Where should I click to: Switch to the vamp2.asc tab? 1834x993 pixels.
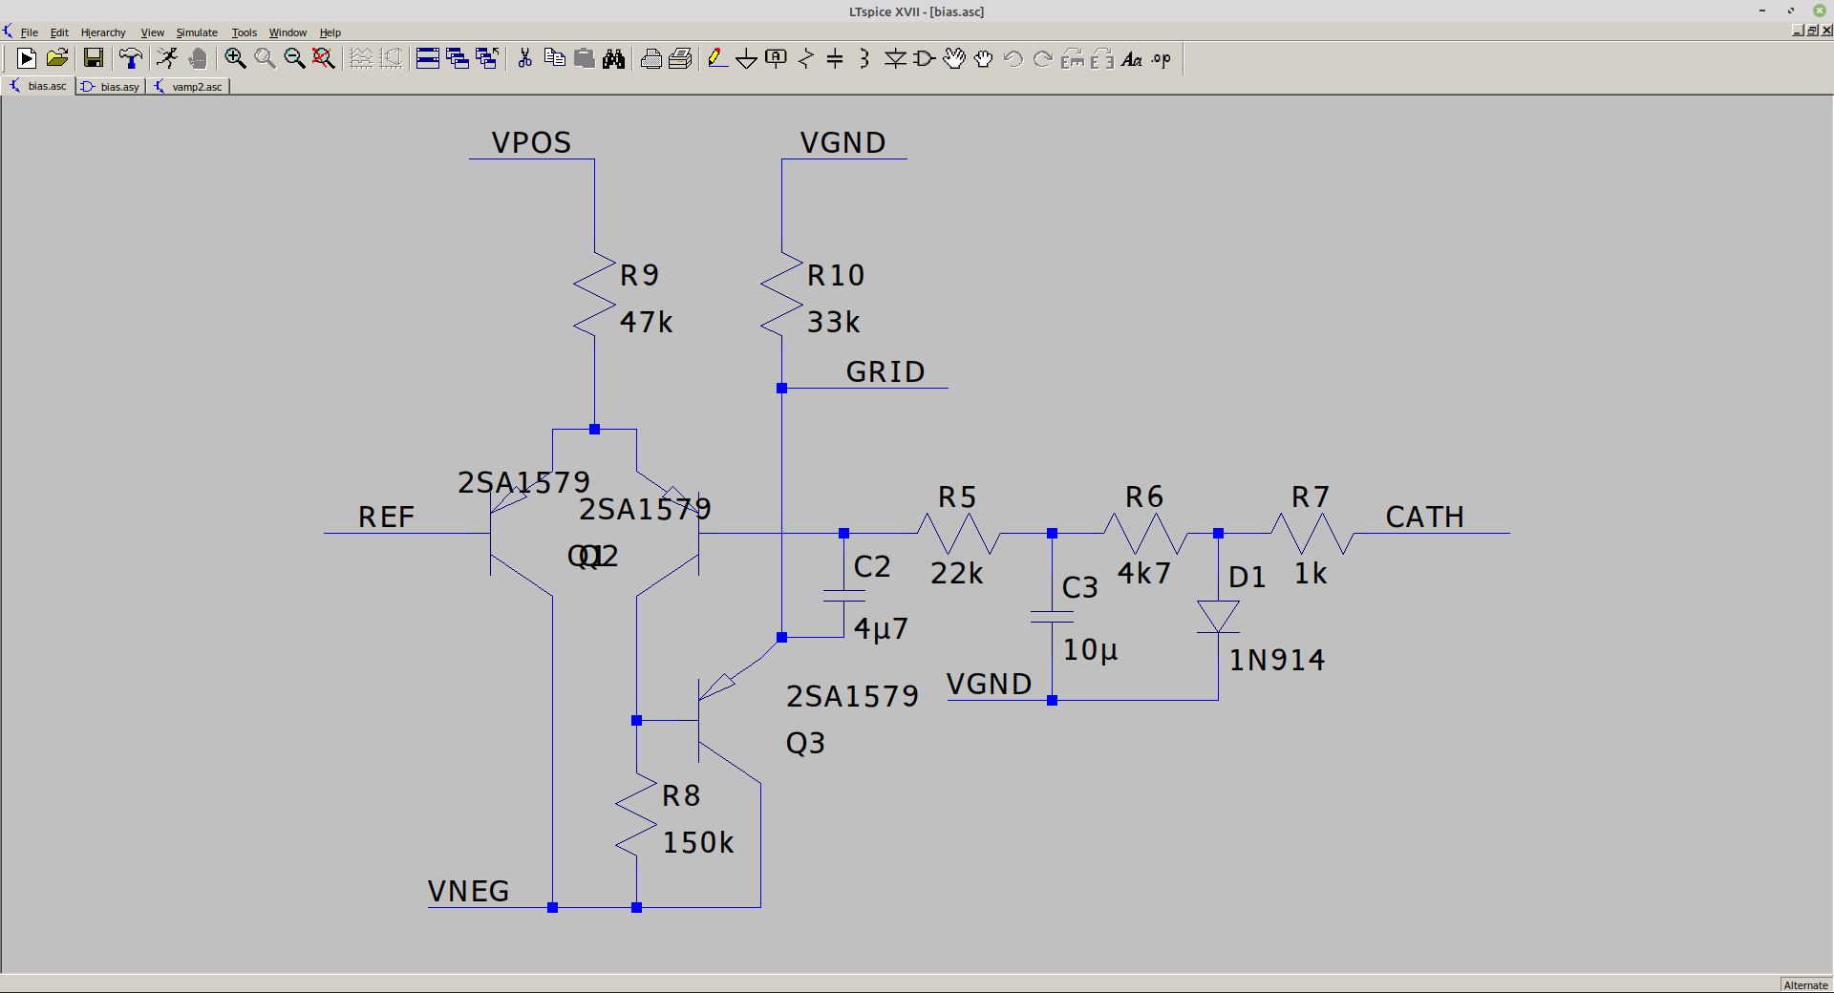(188, 86)
